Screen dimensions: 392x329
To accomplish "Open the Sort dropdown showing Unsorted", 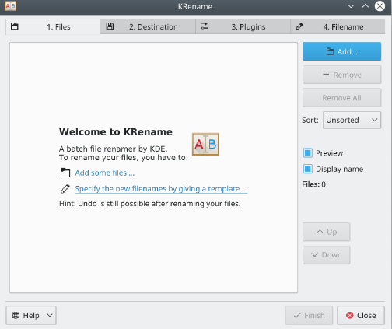I will [x=352, y=120].
